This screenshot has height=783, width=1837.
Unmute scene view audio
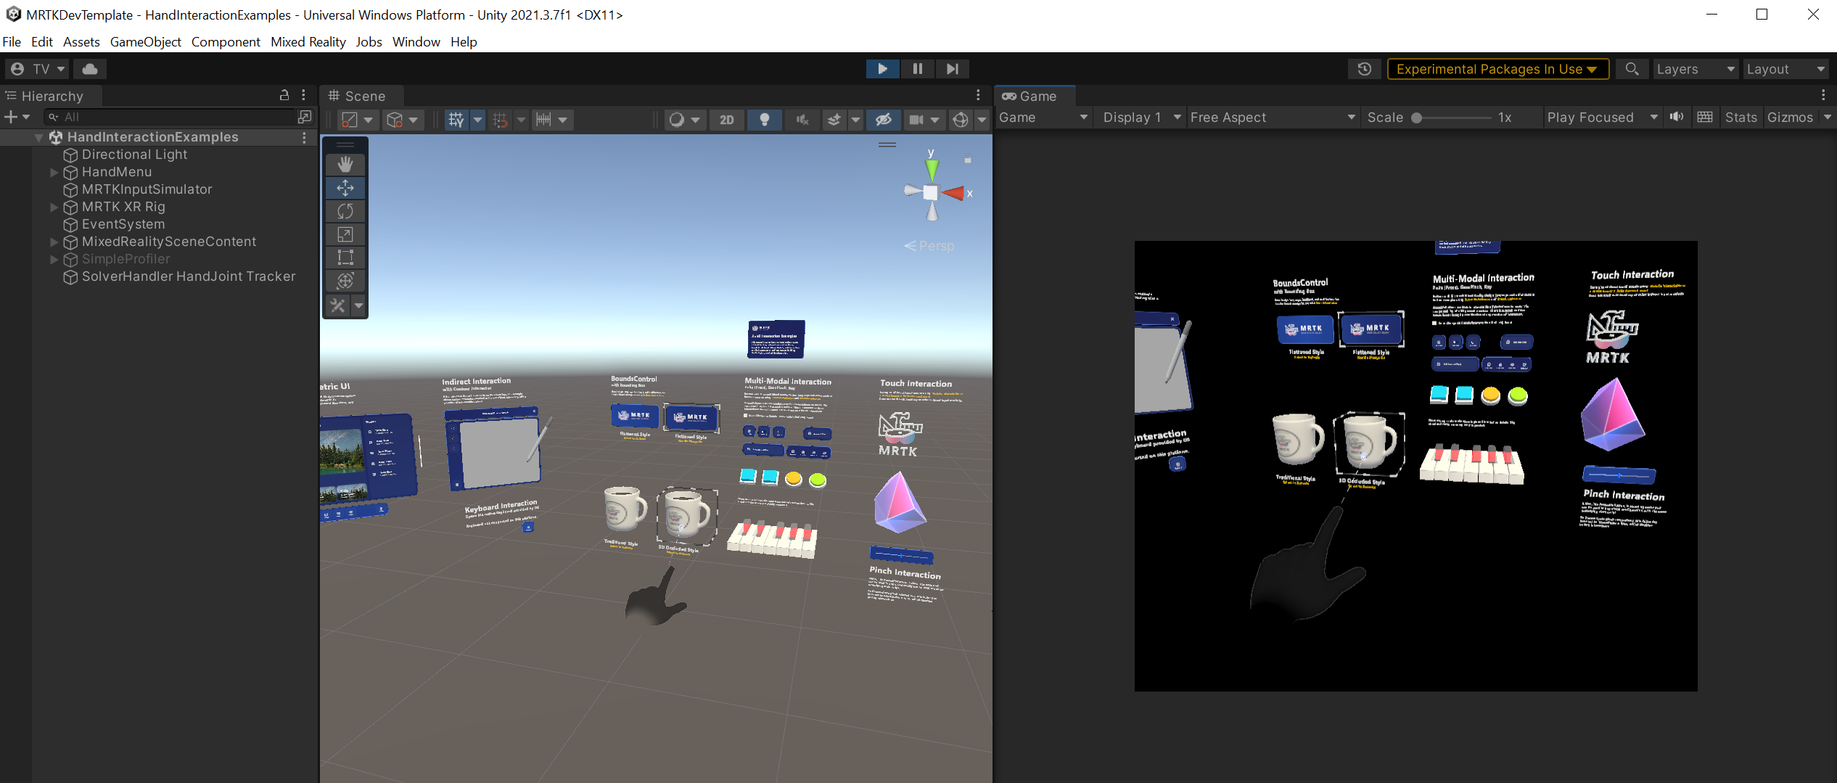click(801, 120)
